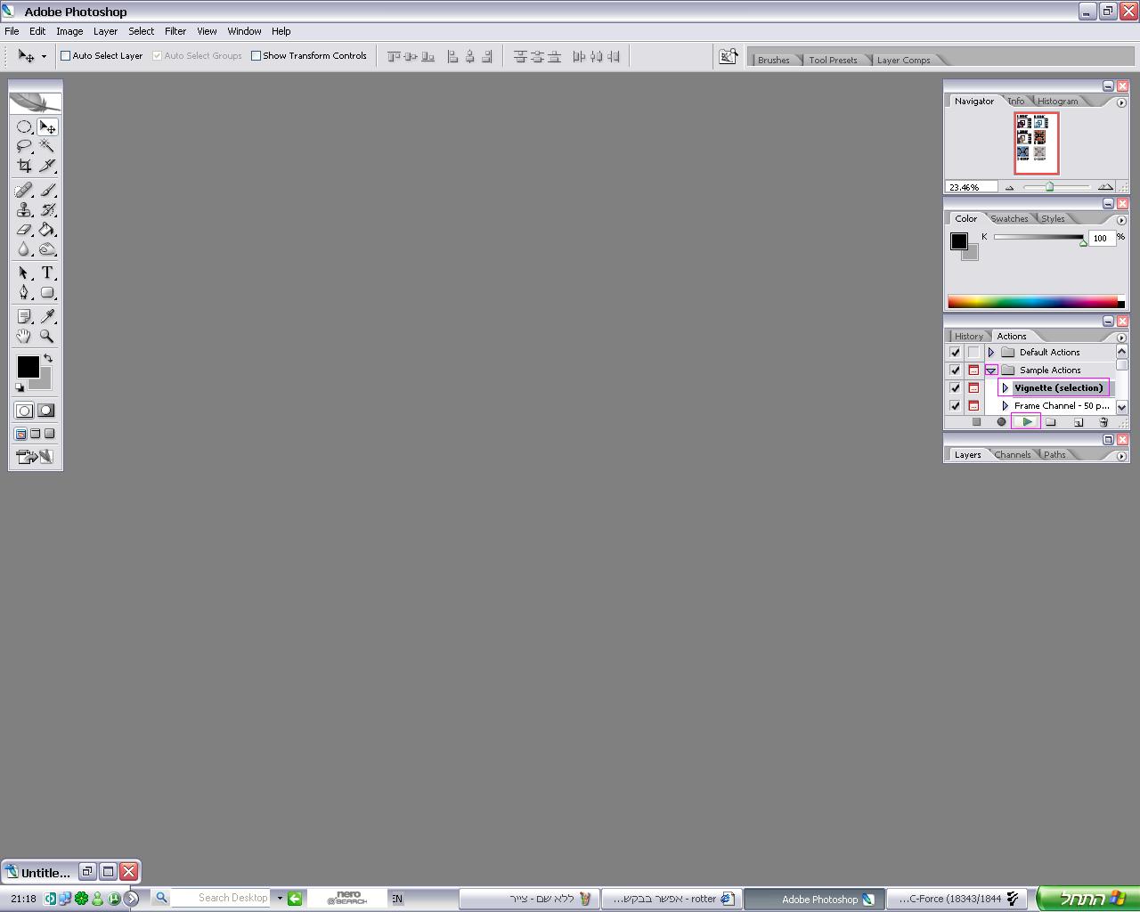
Task: Open the Windows Start button
Action: point(1088,899)
